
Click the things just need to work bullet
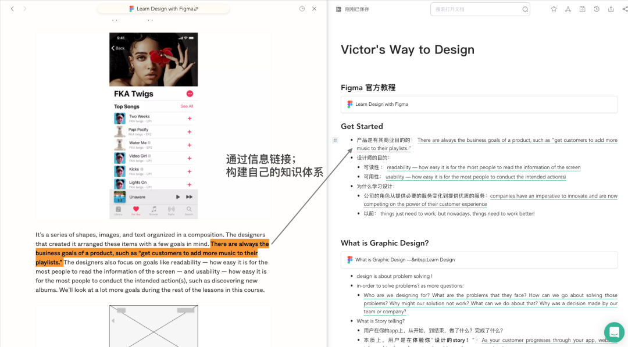(x=449, y=214)
